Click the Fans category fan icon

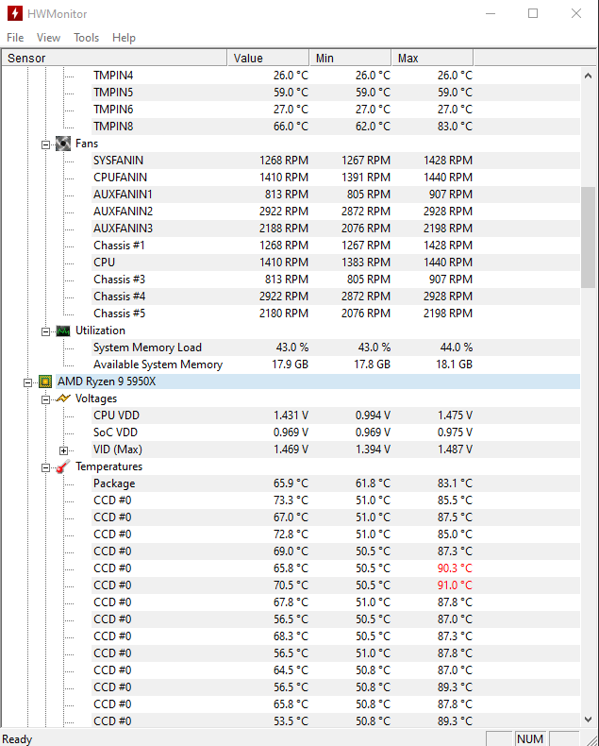pos(63,144)
